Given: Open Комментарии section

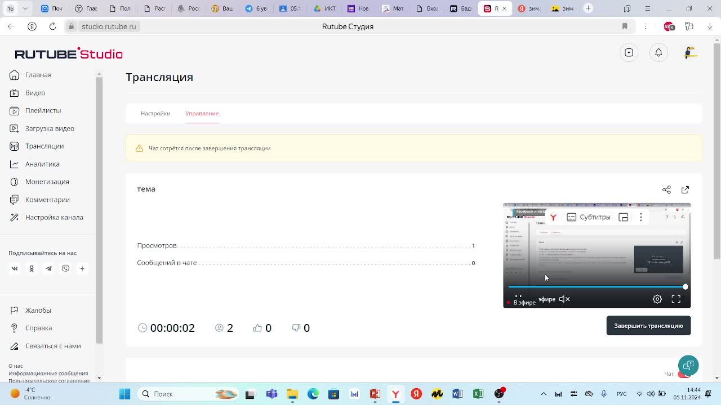Looking at the screenshot, I should (x=39, y=200).
